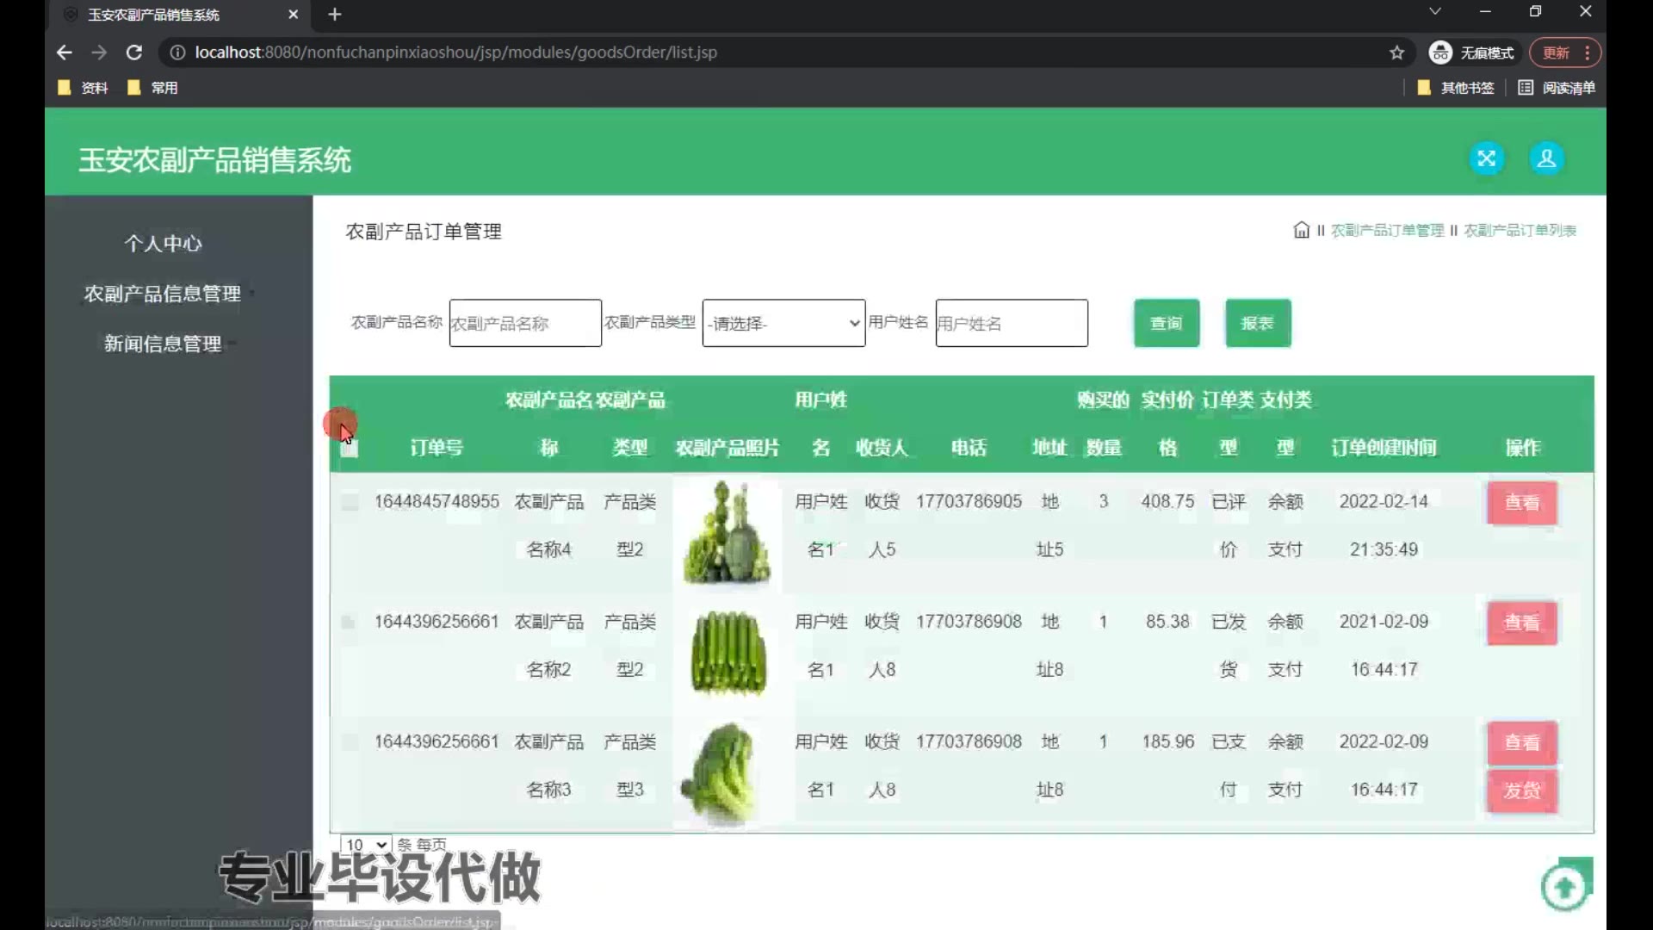Open the 个人中心 sidebar menu

[162, 244]
